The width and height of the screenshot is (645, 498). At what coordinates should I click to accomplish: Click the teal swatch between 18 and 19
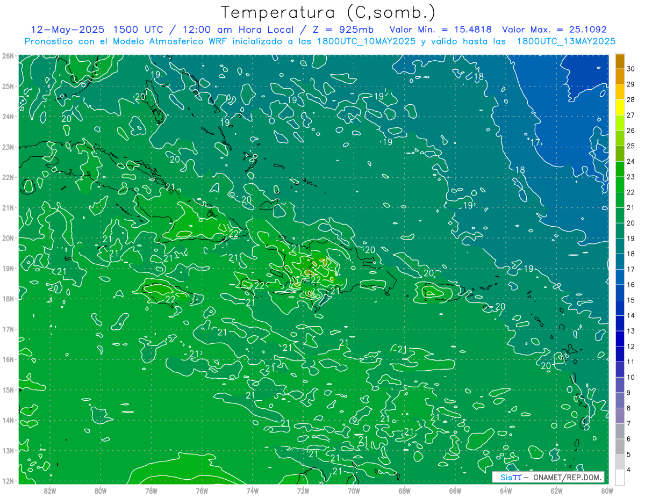[620, 246]
